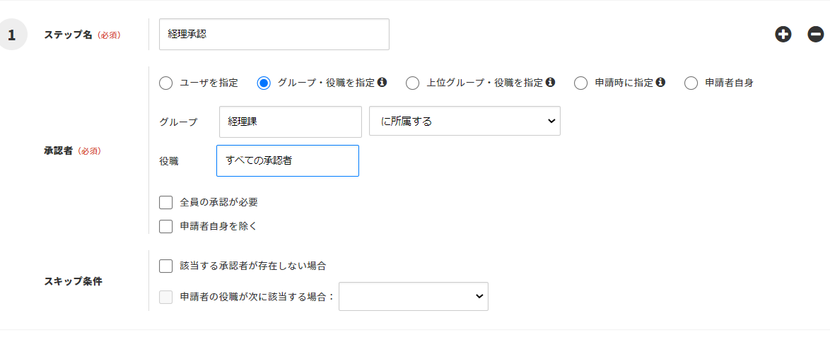Click the minus icon to remove step
This screenshot has width=830, height=342.
point(816,34)
